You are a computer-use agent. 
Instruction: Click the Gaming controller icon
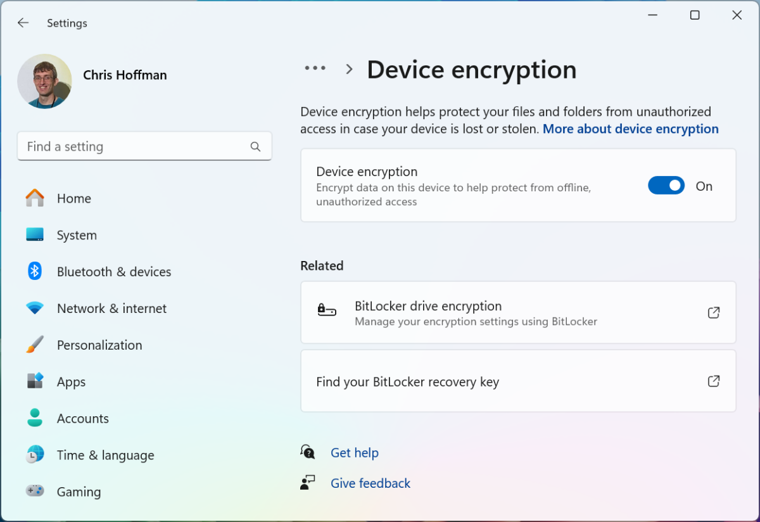(x=34, y=492)
